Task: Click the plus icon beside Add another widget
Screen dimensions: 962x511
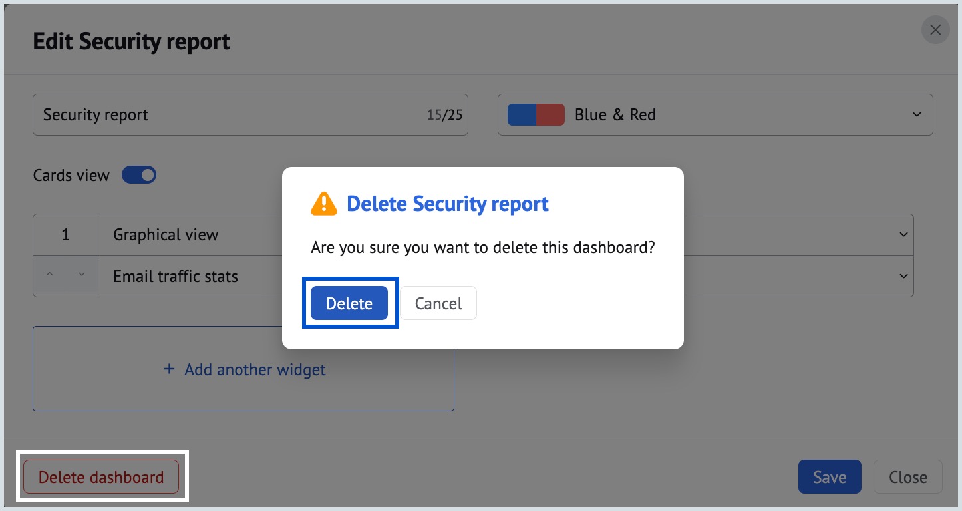Action: [169, 369]
